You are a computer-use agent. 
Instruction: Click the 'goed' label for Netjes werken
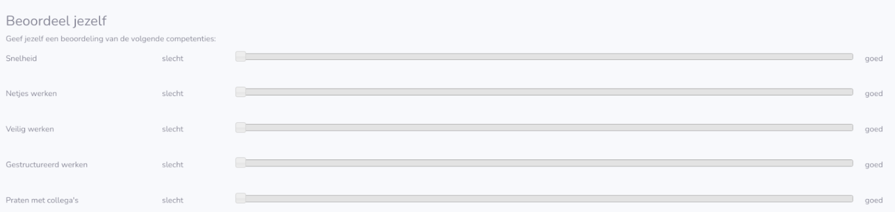point(873,94)
